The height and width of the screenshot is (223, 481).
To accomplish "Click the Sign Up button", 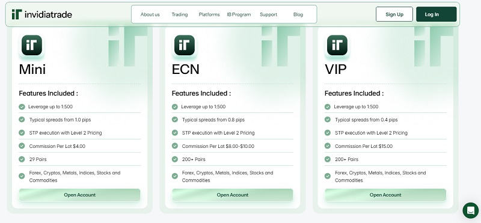I will tap(394, 14).
